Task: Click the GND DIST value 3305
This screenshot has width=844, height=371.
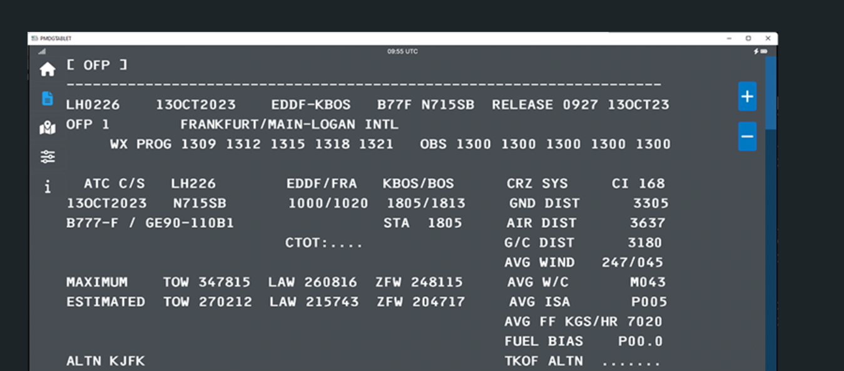Action: click(x=651, y=204)
